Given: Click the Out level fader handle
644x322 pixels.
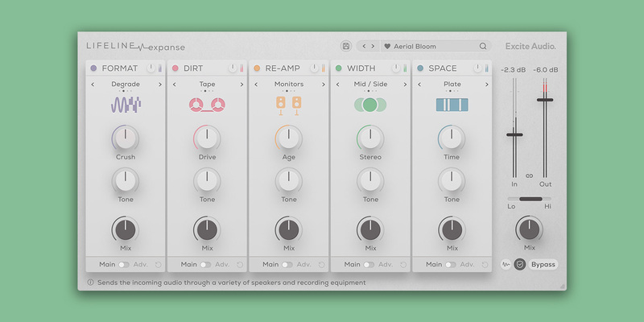Looking at the screenshot, I should click(545, 99).
